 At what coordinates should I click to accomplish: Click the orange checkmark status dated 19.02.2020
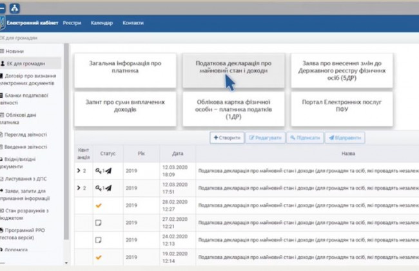(x=99, y=257)
